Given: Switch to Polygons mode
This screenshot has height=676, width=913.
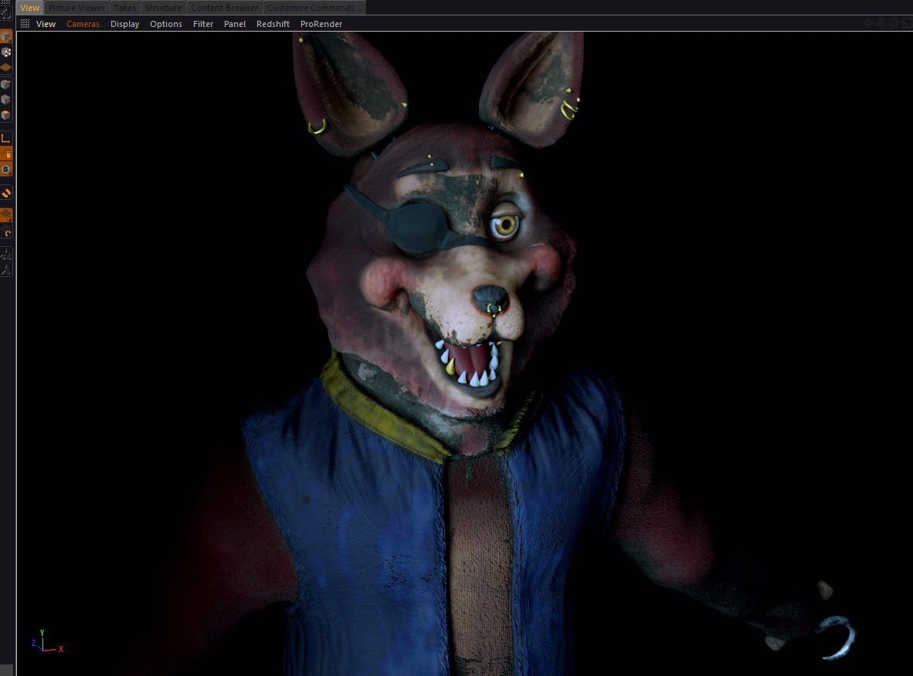Looking at the screenshot, I should (x=6, y=115).
